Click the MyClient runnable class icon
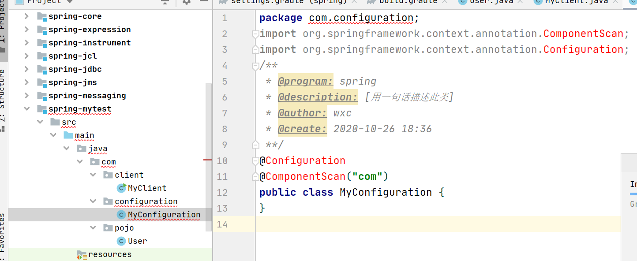The image size is (637, 261). click(121, 188)
